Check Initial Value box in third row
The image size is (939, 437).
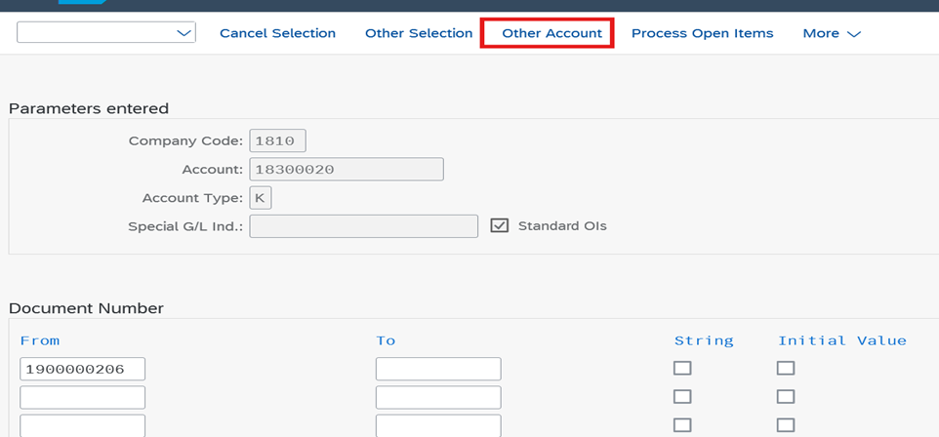(786, 425)
